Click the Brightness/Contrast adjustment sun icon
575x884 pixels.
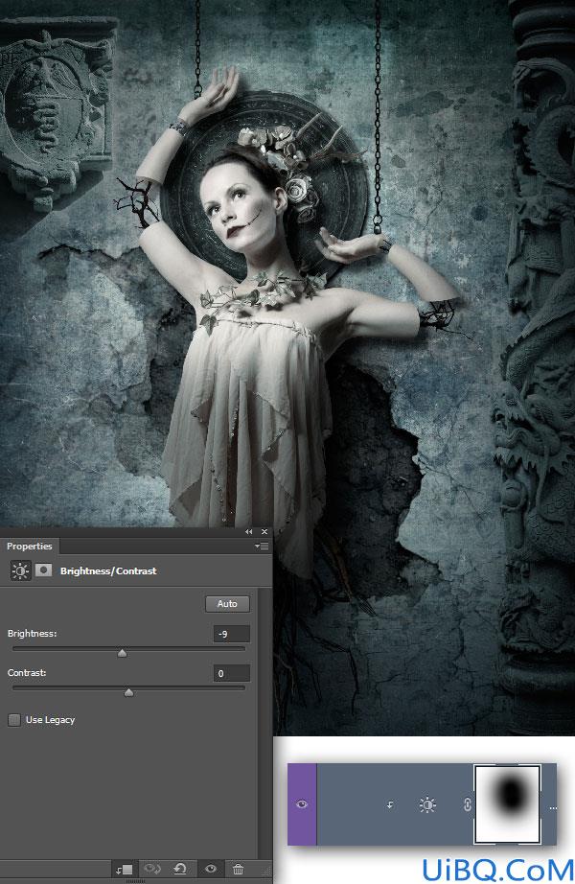[x=20, y=570]
